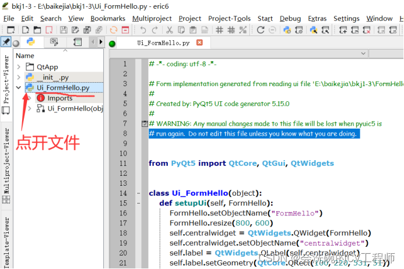The height and width of the screenshot is (269, 404).
Task: Select the Ui_FormHello.py editor tab
Action: (163, 43)
